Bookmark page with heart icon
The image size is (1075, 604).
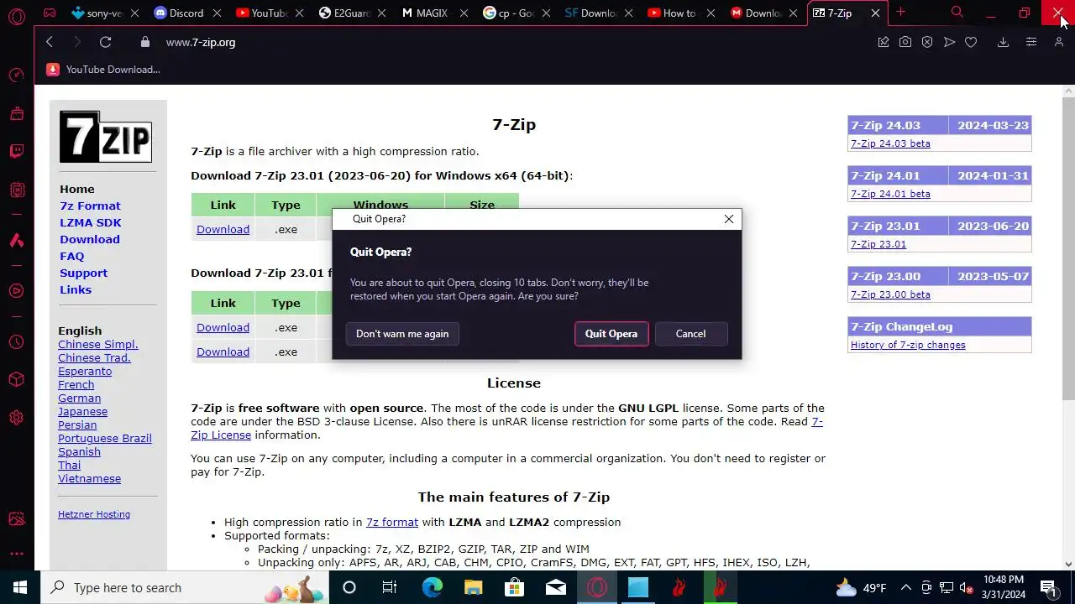click(x=971, y=42)
